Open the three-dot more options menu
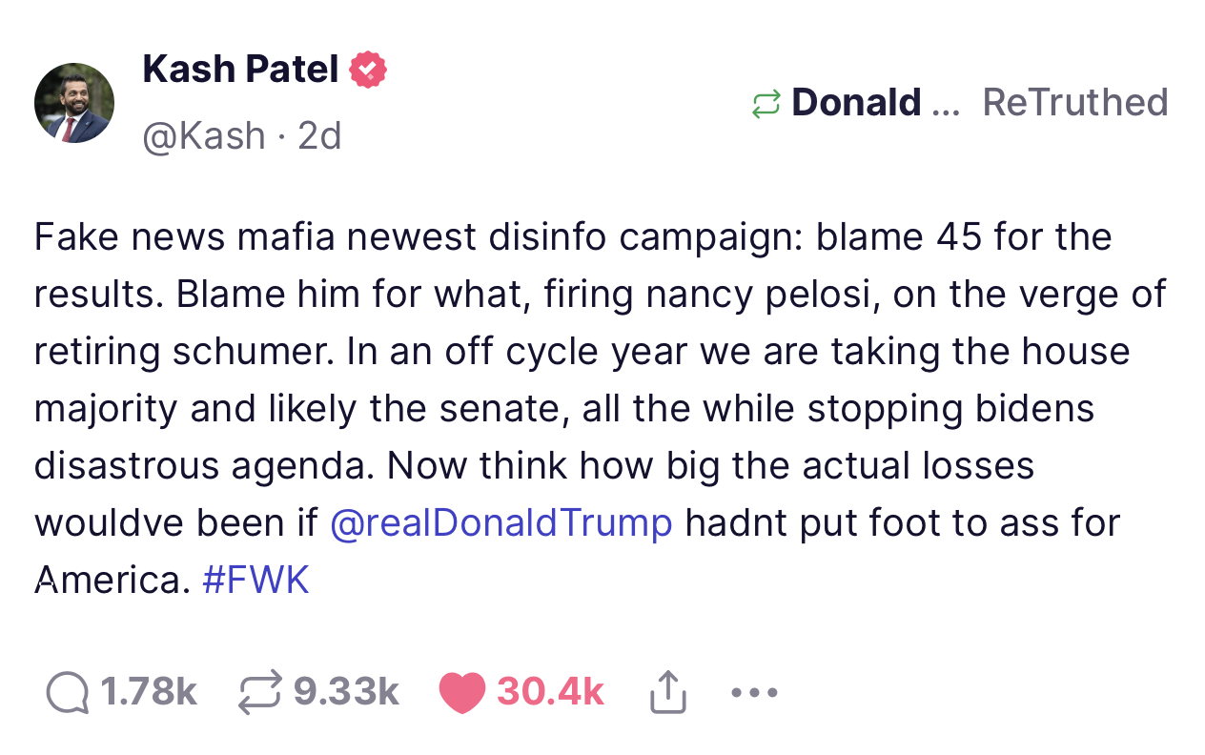The image size is (1205, 755). (754, 692)
